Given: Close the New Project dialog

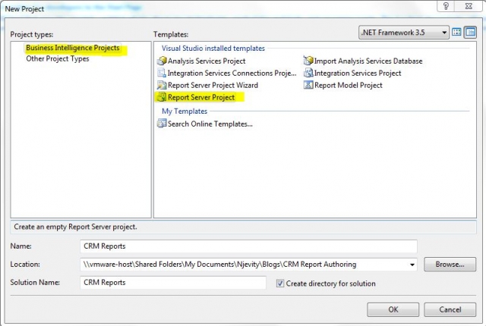Looking at the screenshot, I should click(469, 6).
